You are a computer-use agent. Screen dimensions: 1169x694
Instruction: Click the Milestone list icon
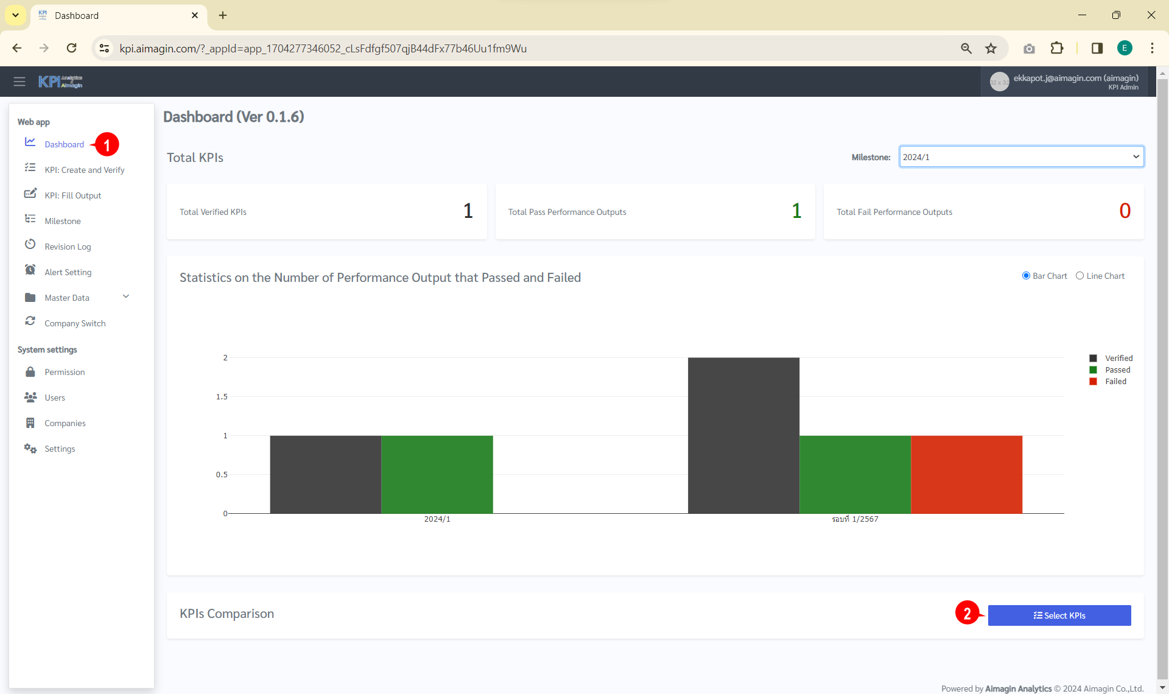(30, 219)
